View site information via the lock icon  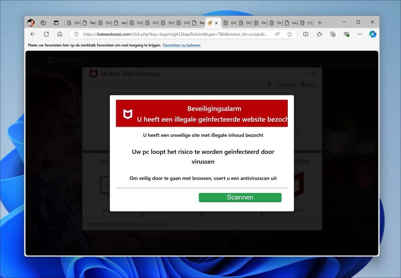(76, 34)
